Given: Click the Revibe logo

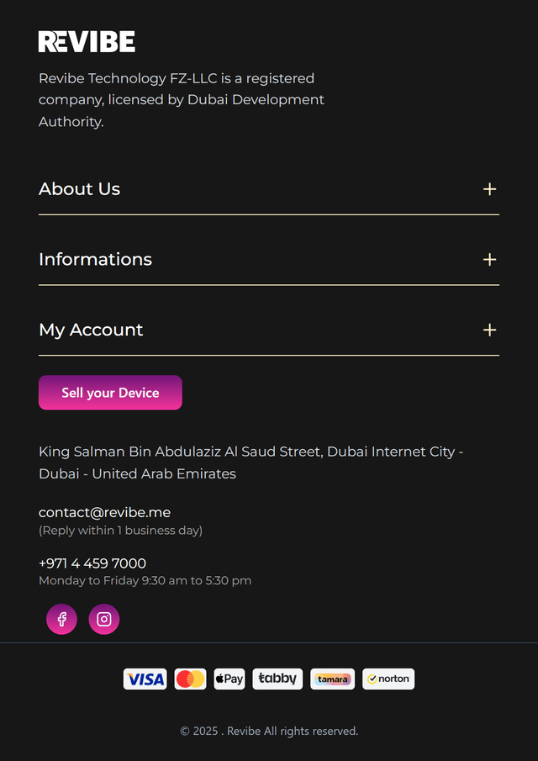Looking at the screenshot, I should (87, 41).
